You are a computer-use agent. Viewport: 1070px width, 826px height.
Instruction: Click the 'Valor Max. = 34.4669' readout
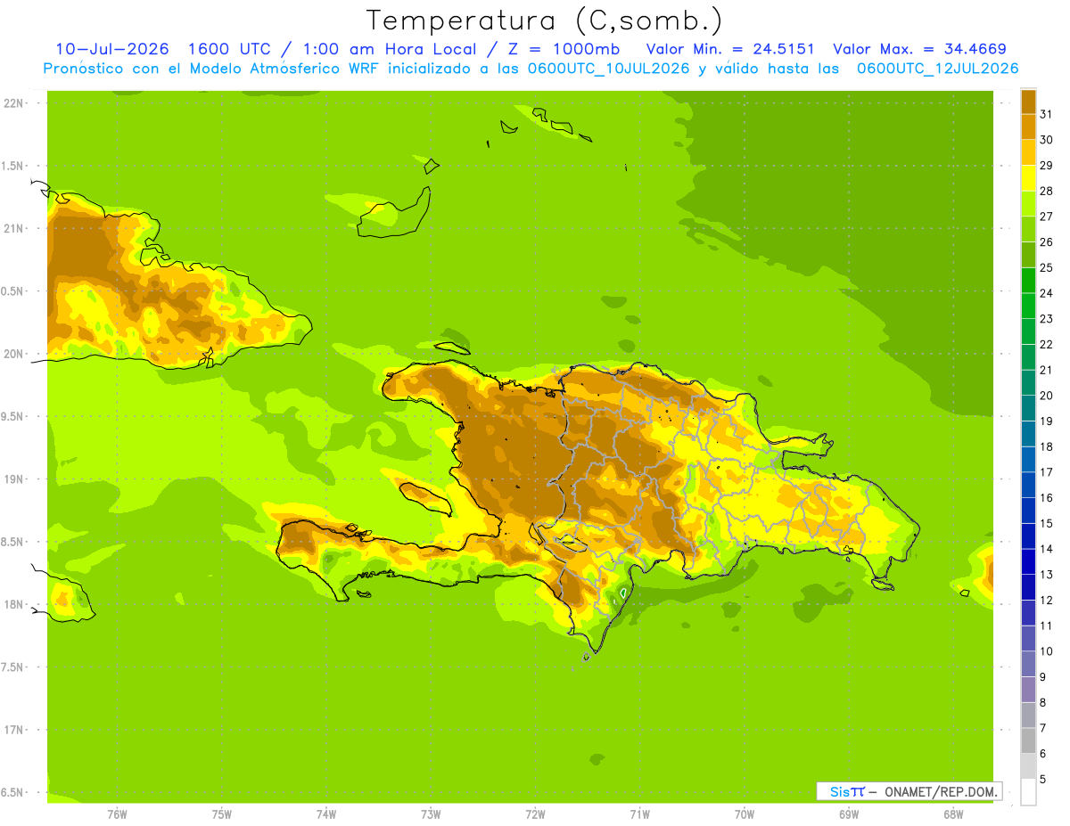pyautogui.click(x=919, y=49)
